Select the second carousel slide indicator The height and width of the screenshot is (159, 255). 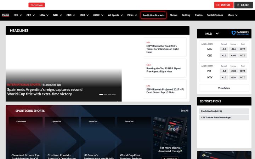[106, 94]
